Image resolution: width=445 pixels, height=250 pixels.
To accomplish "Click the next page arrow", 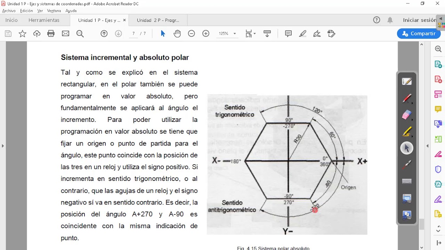I will click(x=118, y=34).
